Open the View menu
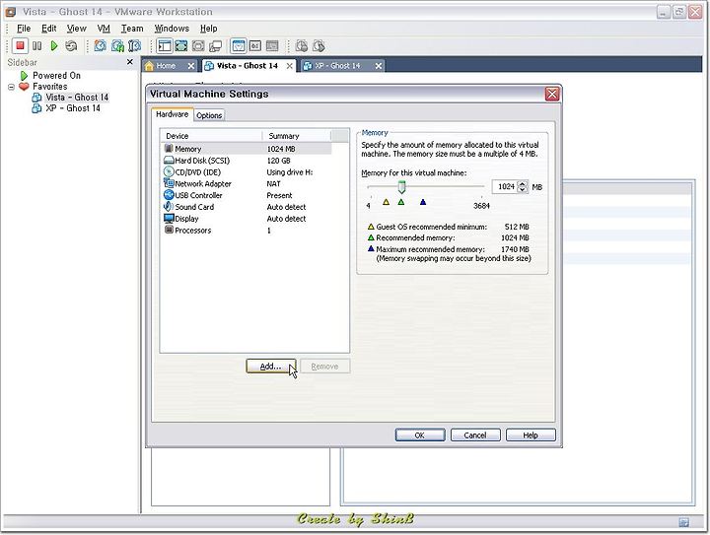Image resolution: width=710 pixels, height=535 pixels. point(77,29)
